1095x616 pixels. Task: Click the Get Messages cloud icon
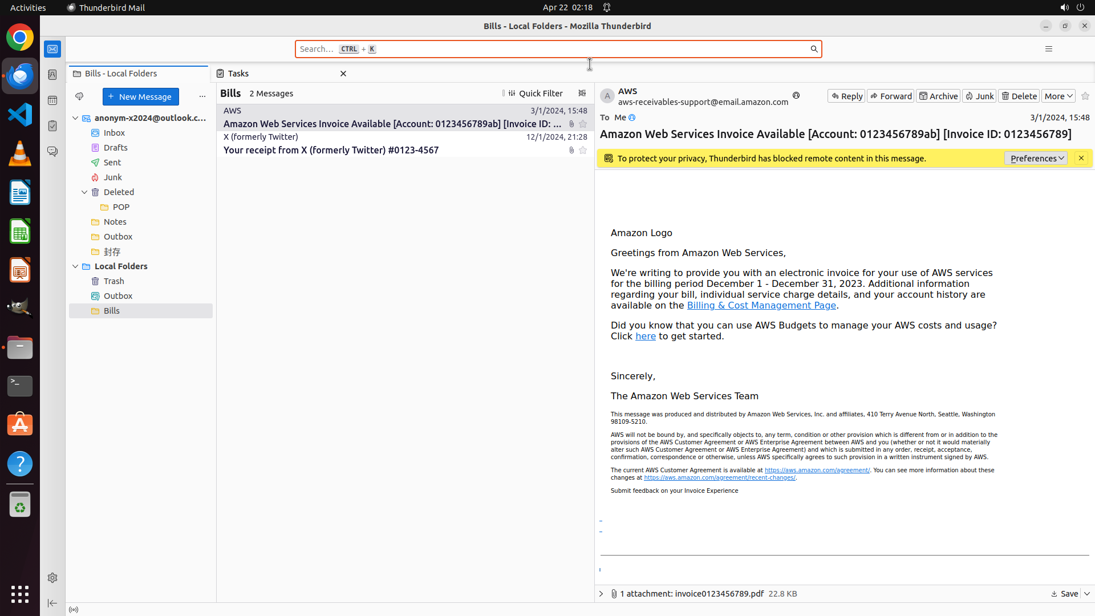tap(79, 96)
